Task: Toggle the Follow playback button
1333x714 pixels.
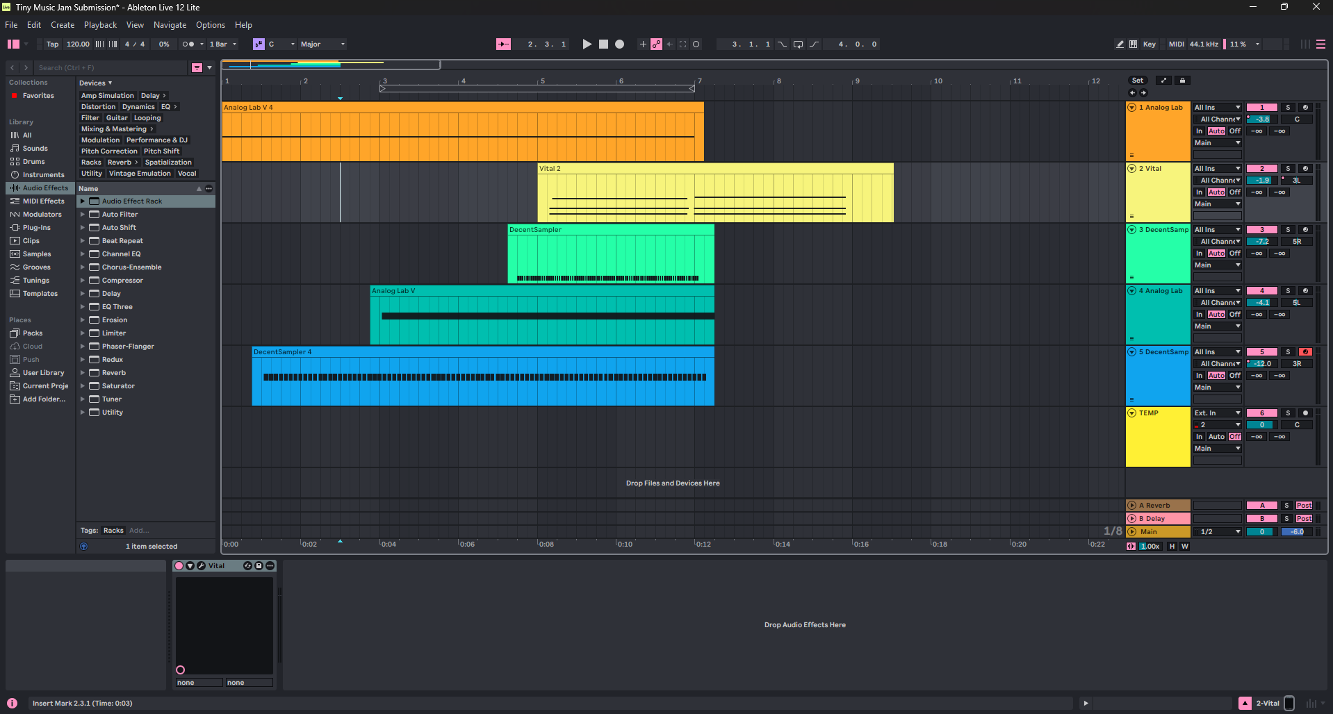Action: coord(503,44)
